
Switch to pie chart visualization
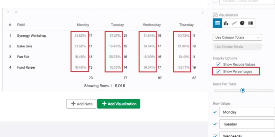point(242,23)
